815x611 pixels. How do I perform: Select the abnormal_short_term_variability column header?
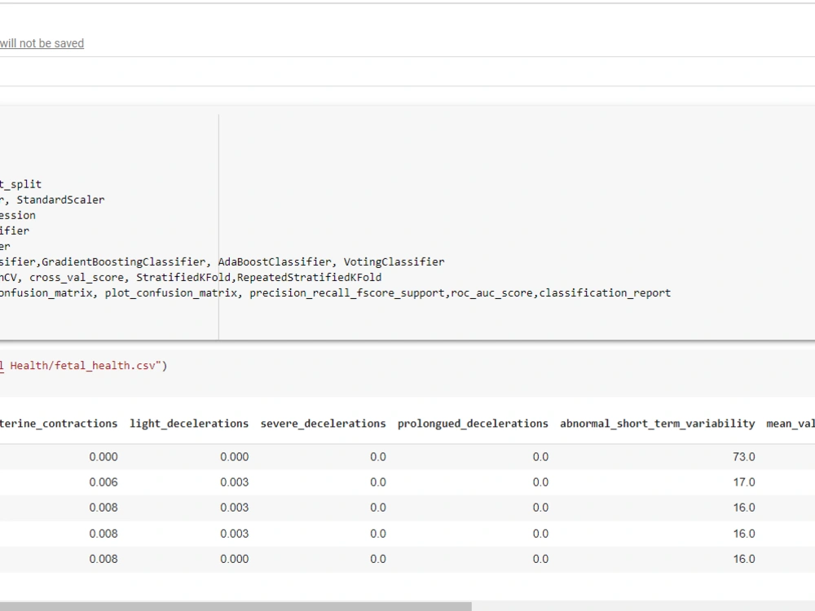pos(658,424)
